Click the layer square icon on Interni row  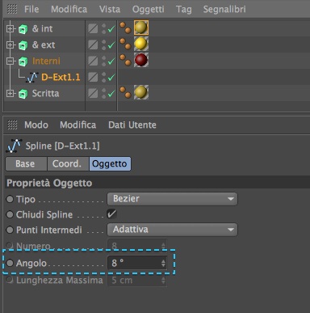93,61
